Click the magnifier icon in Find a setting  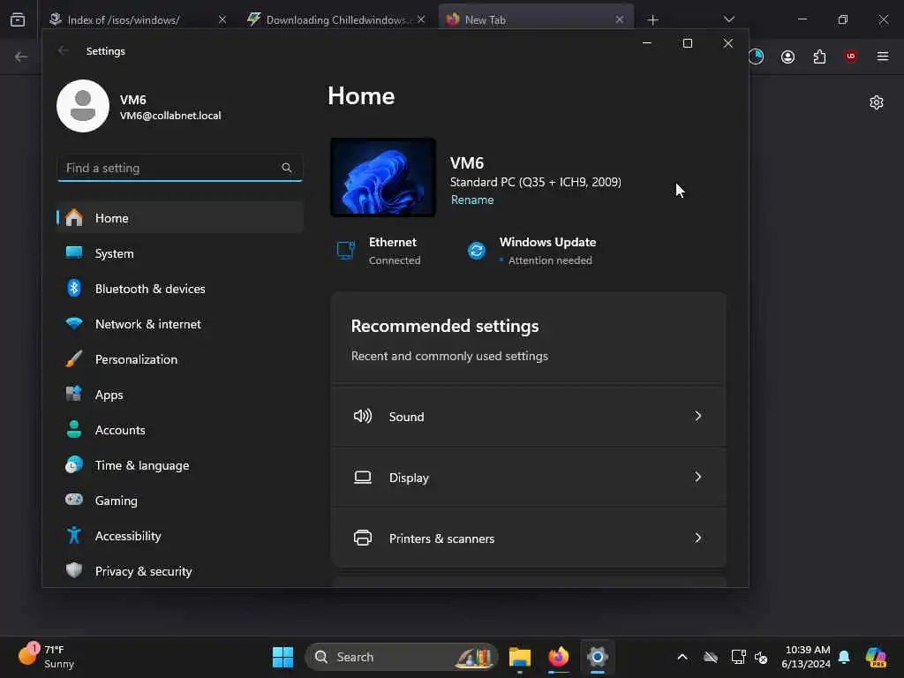pyautogui.click(x=287, y=168)
